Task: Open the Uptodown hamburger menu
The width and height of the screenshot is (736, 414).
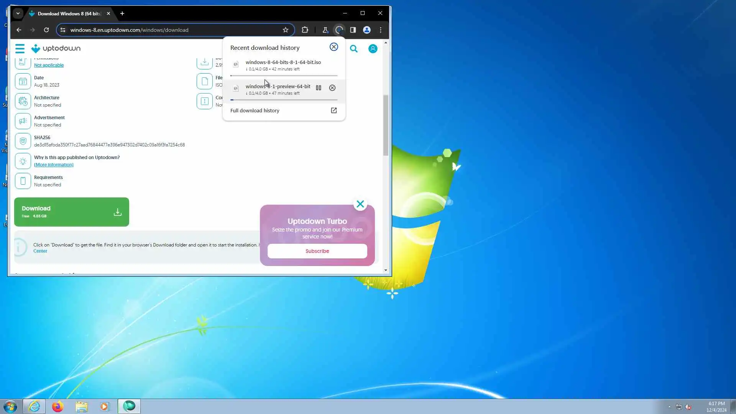Action: (x=20, y=48)
